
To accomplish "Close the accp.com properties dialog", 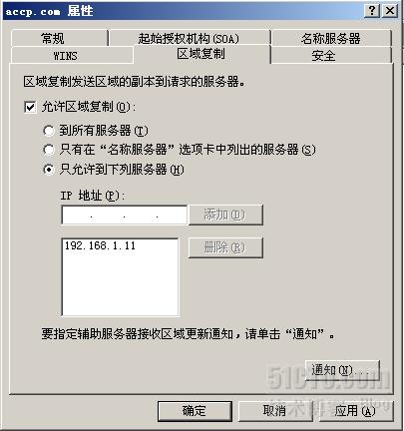I will (x=390, y=11).
